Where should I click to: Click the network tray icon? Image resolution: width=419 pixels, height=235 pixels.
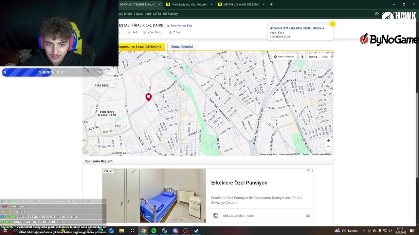pos(385,231)
